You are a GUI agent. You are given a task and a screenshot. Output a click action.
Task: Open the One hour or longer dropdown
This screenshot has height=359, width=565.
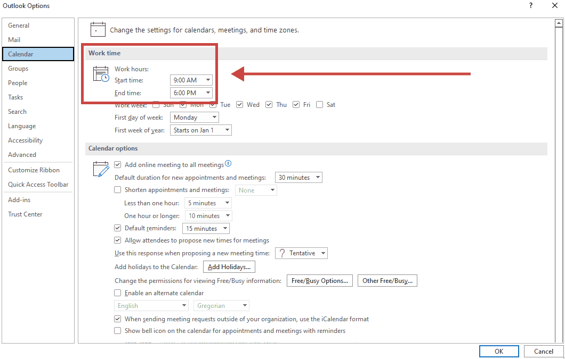coord(208,216)
